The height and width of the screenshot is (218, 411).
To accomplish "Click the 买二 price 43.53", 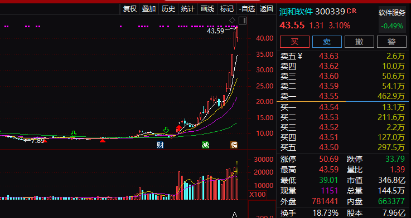I will (328, 117).
